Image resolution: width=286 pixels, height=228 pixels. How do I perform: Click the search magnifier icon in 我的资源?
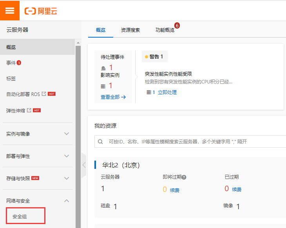point(101,141)
